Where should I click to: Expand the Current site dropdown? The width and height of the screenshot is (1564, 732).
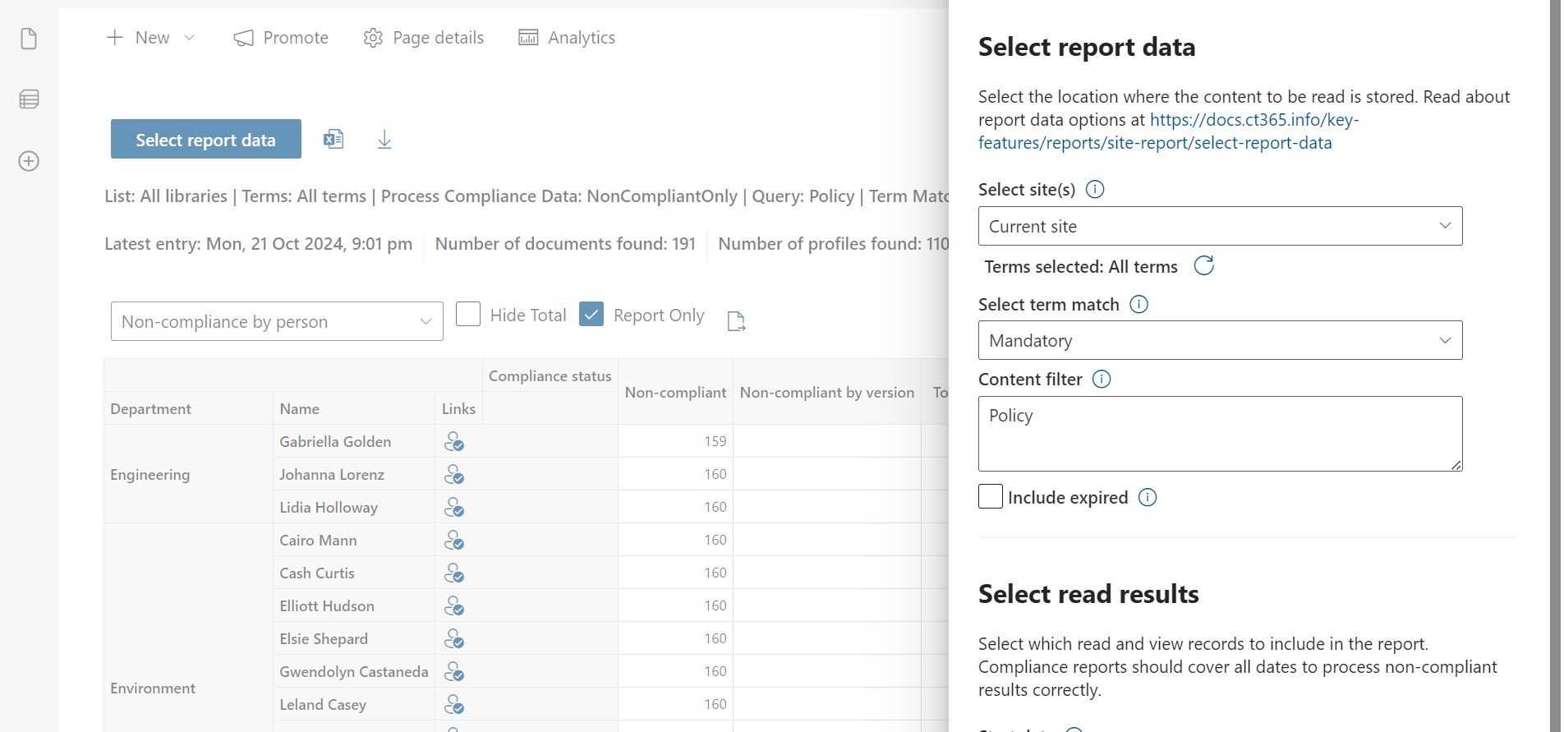(x=1220, y=226)
